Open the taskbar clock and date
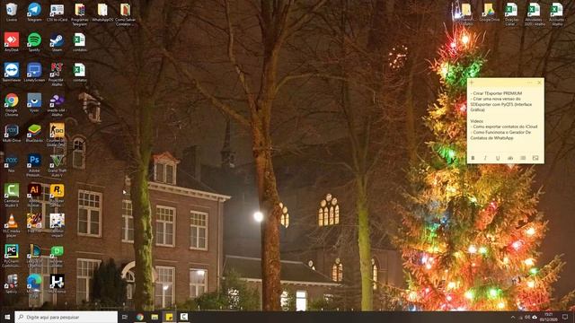The image size is (575, 323). [x=549, y=317]
